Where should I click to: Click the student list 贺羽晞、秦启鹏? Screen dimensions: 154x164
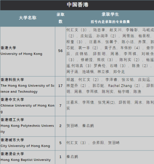(x=80, y=126)
